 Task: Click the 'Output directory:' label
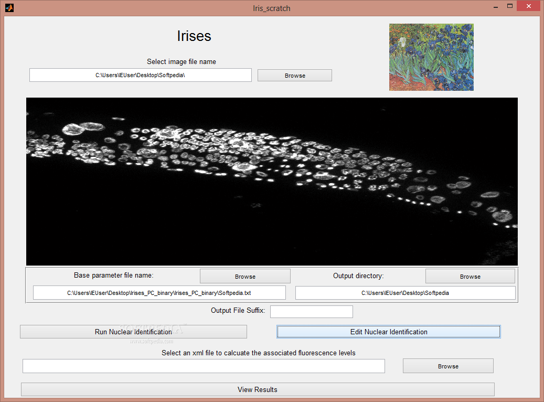click(358, 276)
